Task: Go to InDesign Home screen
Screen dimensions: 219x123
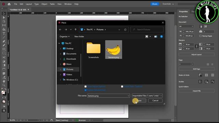Action: coord(9,4)
